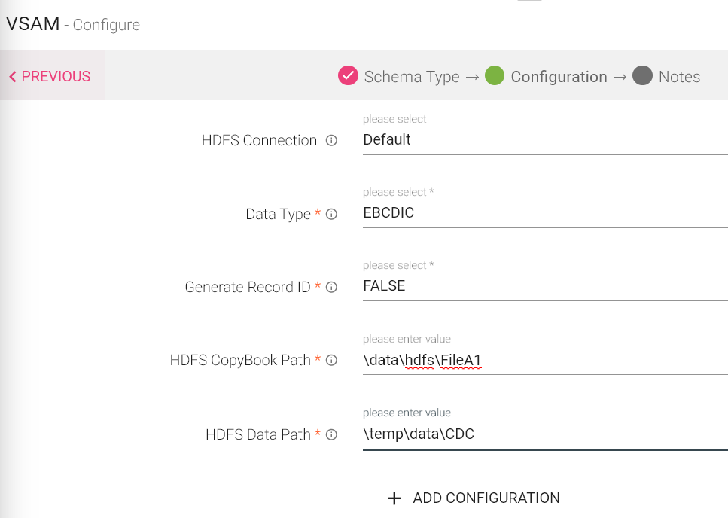
Task: Click the back chevron on PREVIOUS
Action: [12, 76]
